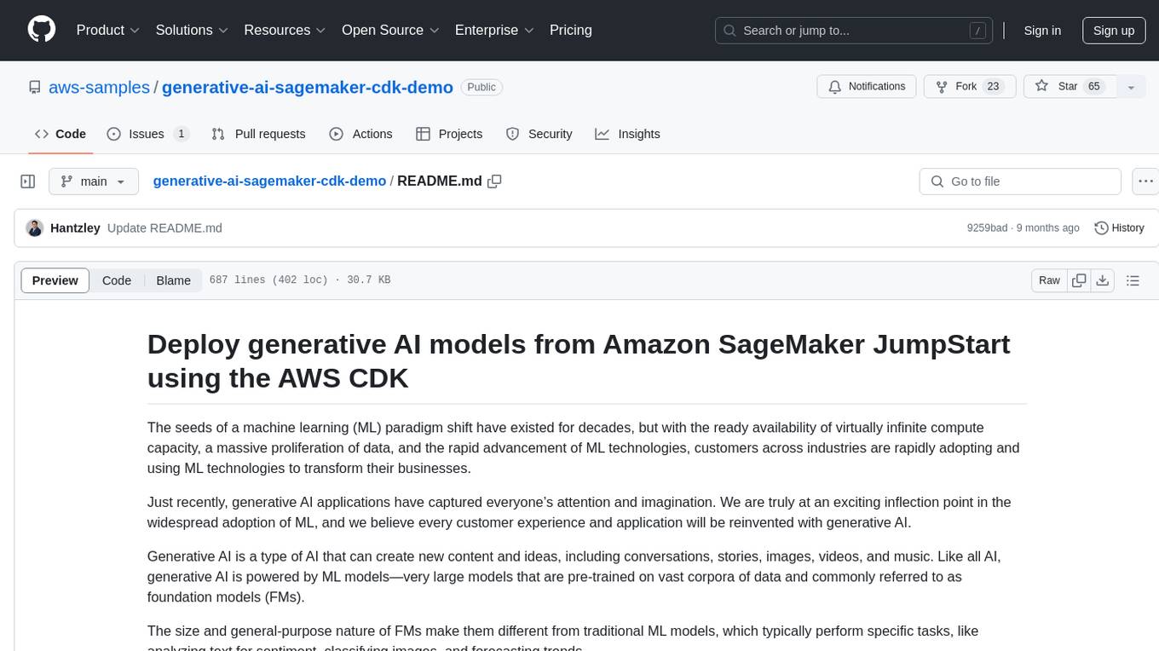Focus the Go to file field
This screenshot has height=651, width=1159.
pos(1020,181)
